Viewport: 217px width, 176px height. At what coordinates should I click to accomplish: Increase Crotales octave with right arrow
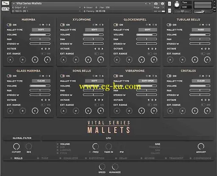point(209,100)
